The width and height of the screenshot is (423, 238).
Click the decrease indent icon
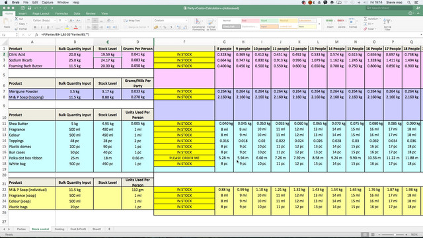click(108, 27)
